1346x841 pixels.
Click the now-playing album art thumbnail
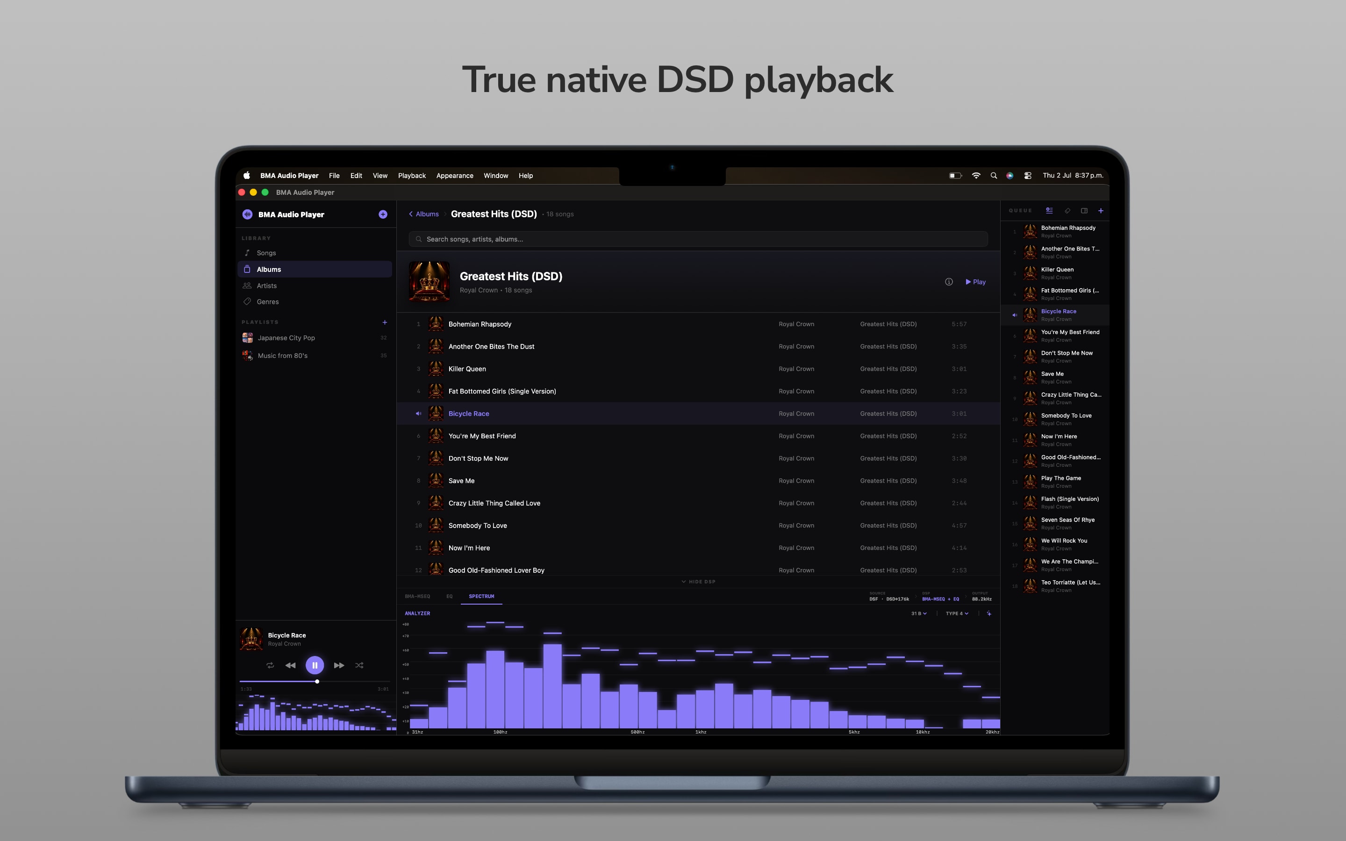pyautogui.click(x=251, y=639)
